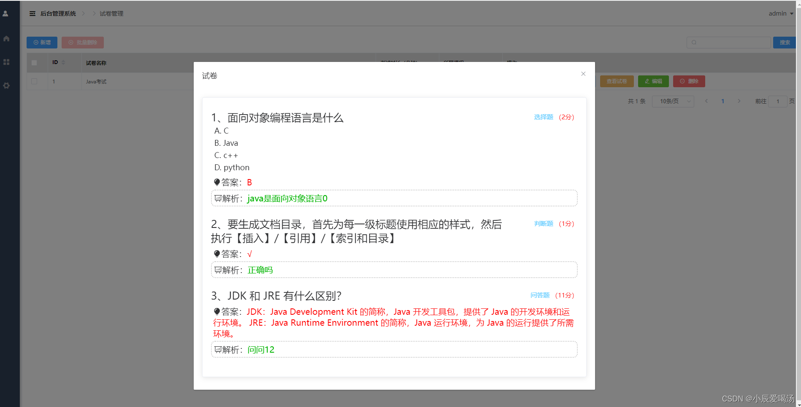This screenshot has height=407, width=801.
Task: Click the 新增 add button
Action: (42, 43)
